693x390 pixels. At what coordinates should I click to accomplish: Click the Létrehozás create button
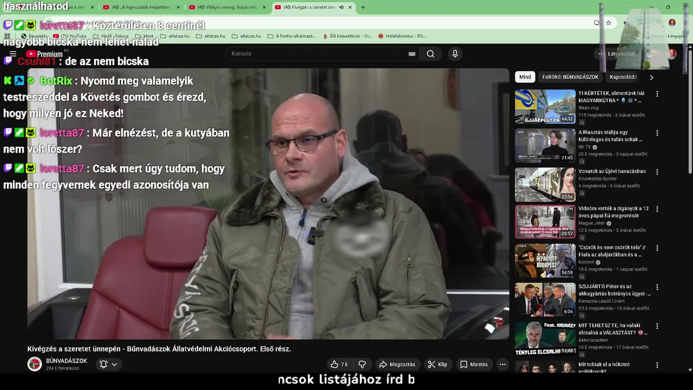(616, 54)
